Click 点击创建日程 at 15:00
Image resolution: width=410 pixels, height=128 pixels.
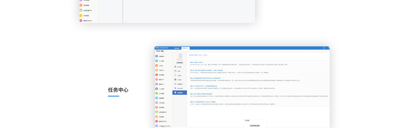pyautogui.click(x=254, y=126)
